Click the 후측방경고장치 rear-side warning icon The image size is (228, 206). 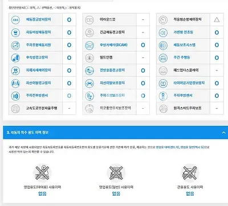(x=15, y=58)
